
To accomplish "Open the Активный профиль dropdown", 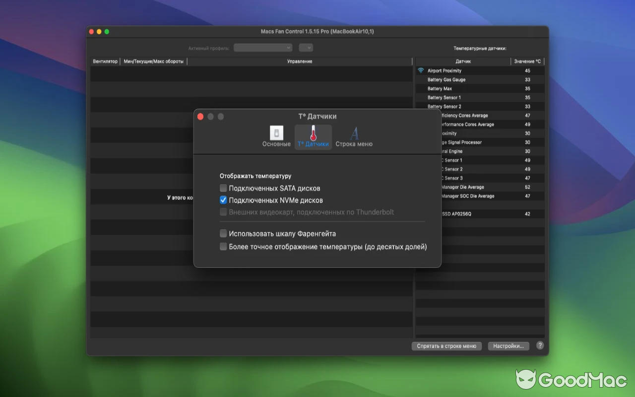I will click(263, 47).
